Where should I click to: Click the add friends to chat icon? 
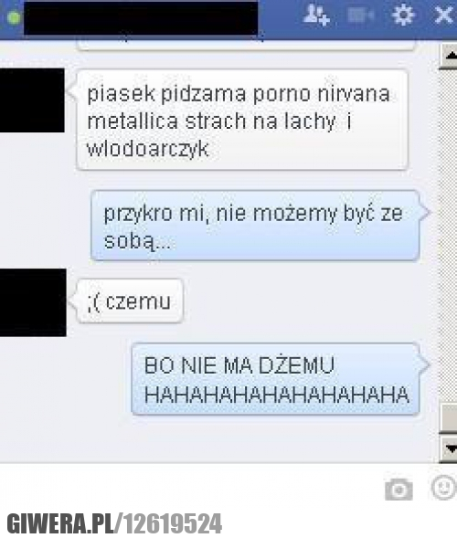pyautogui.click(x=316, y=15)
